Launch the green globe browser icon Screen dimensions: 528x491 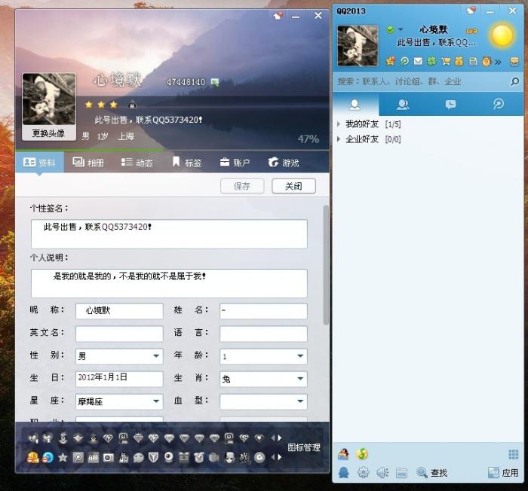click(362, 454)
